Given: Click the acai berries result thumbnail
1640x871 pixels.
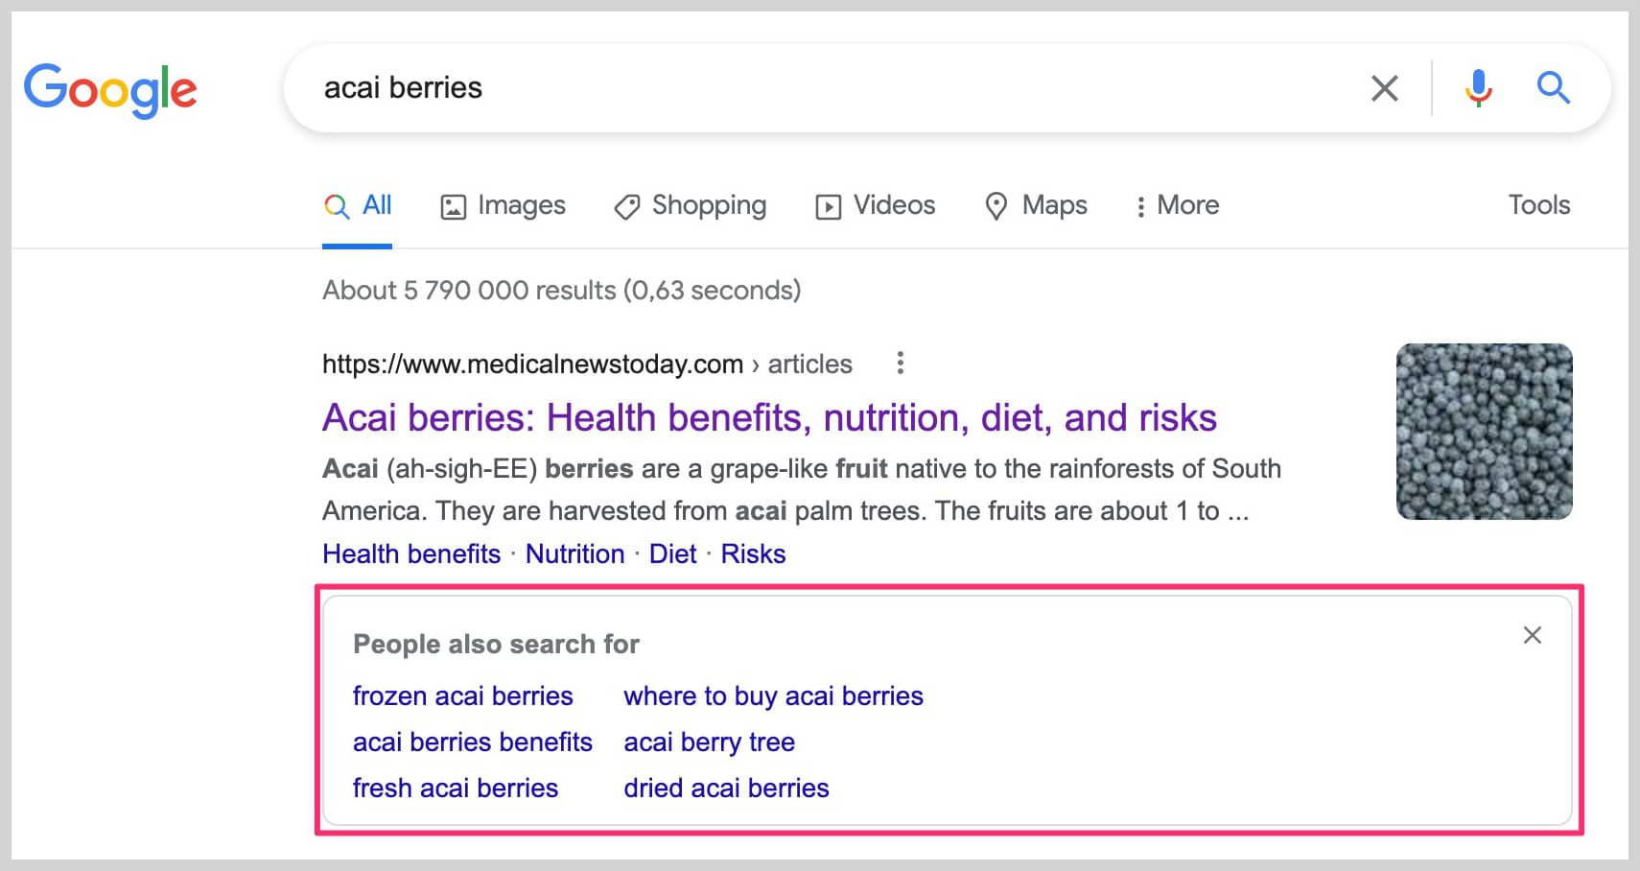Looking at the screenshot, I should (1484, 431).
